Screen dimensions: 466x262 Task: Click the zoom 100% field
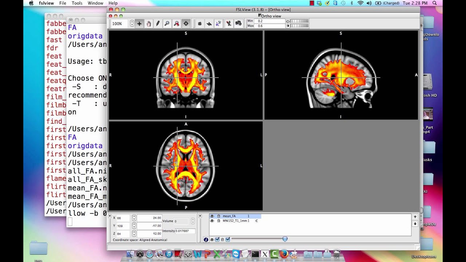[x=120, y=24]
